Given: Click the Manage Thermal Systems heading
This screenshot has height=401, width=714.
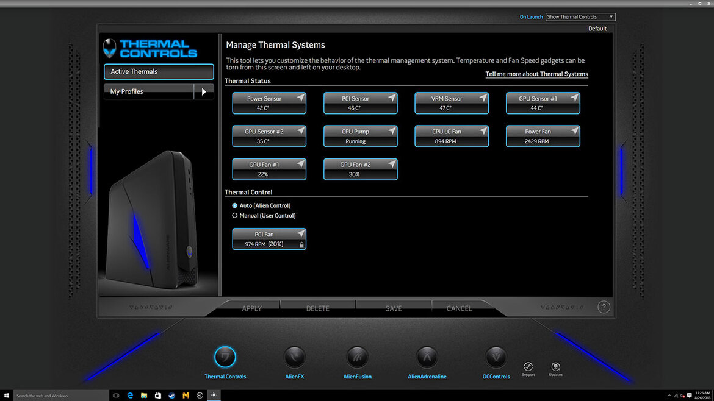Looking at the screenshot, I should pyautogui.click(x=275, y=45).
